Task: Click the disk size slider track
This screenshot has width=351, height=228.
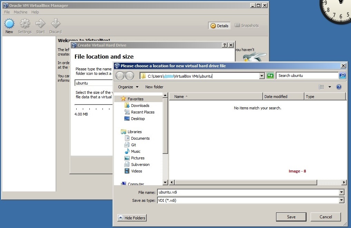Action: [x=93, y=105]
